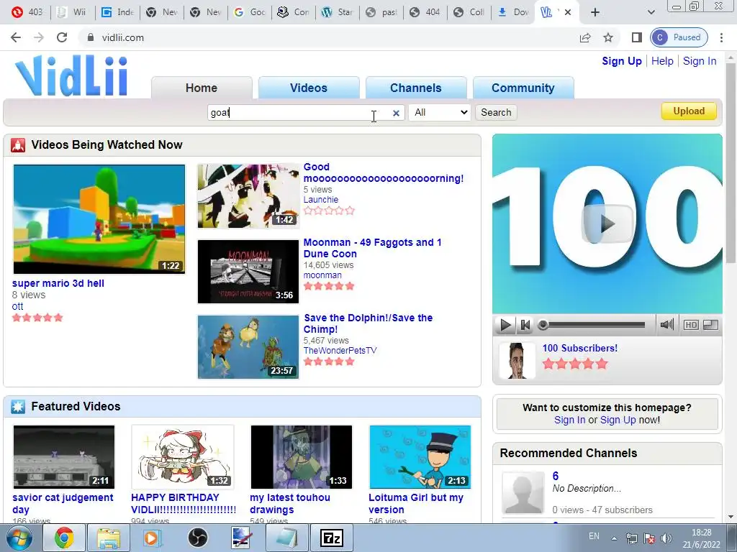
Task: Visit the moonman channel link
Action: pos(322,275)
